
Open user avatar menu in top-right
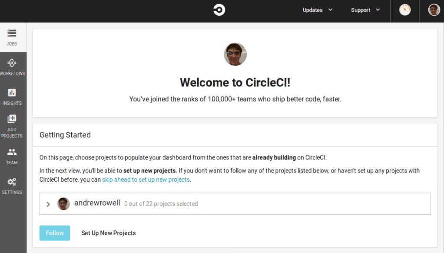tap(434, 10)
